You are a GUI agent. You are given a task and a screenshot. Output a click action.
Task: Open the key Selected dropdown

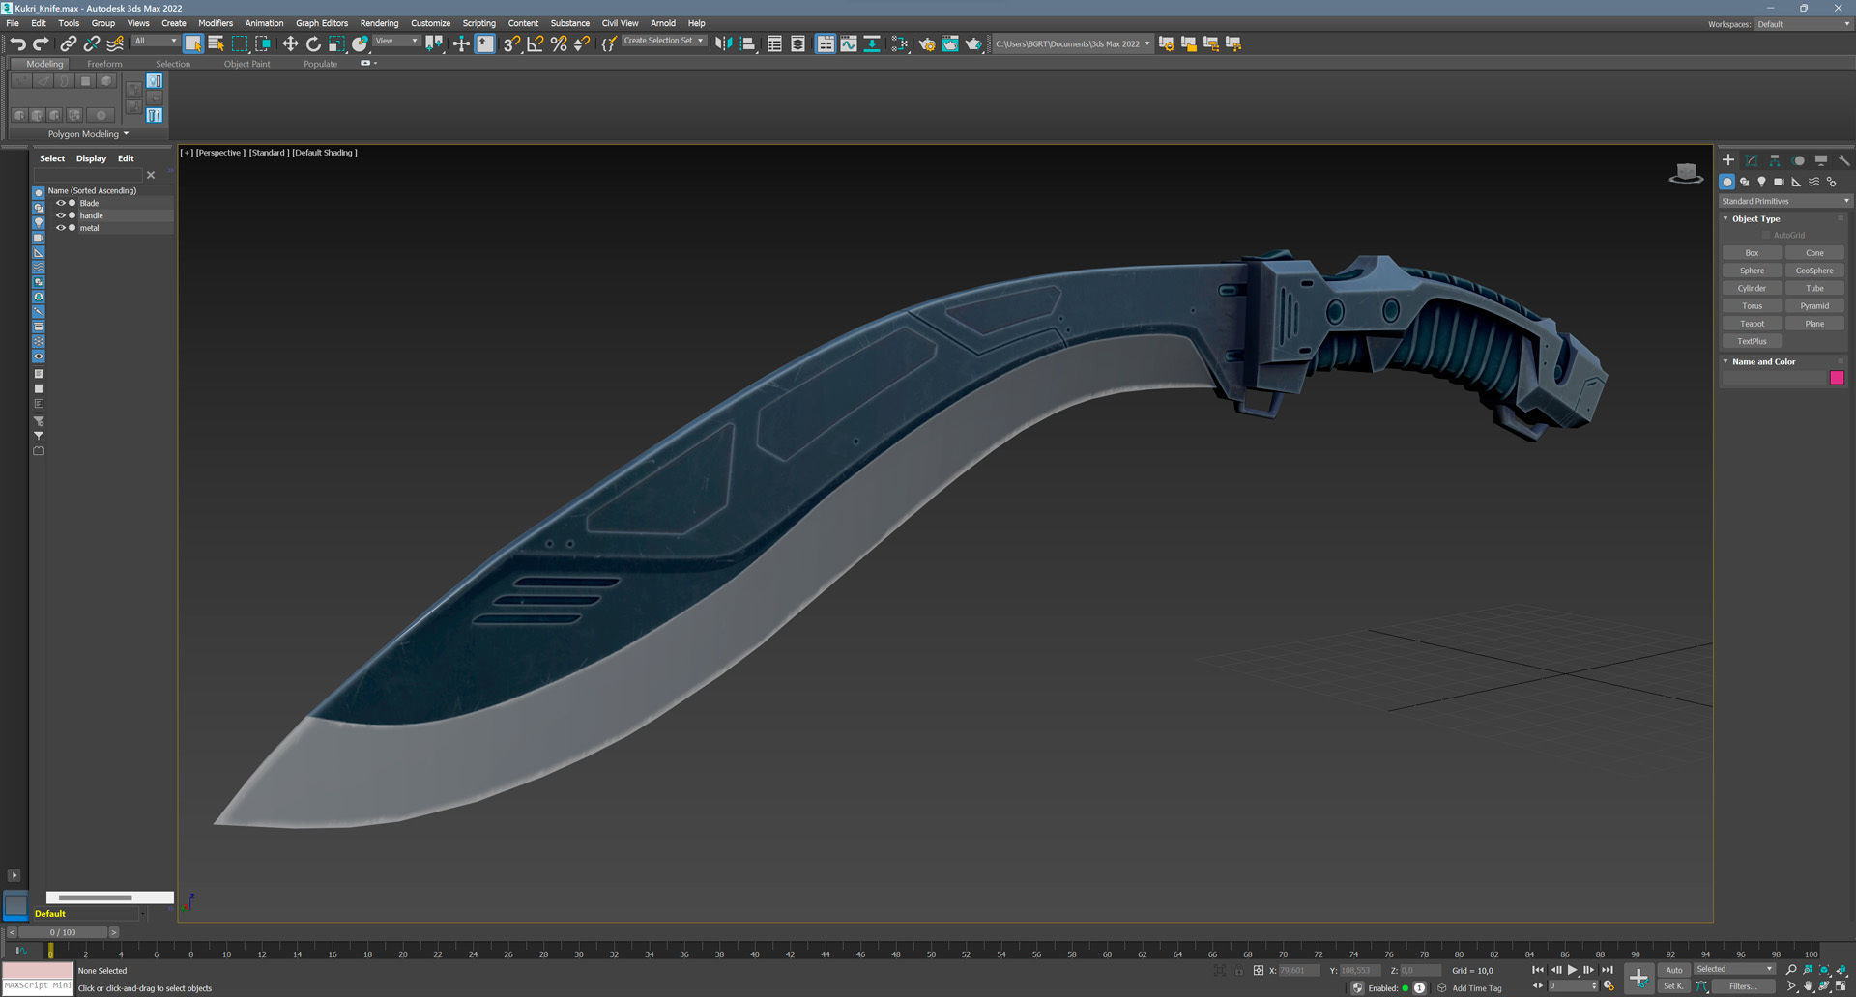point(1734,969)
